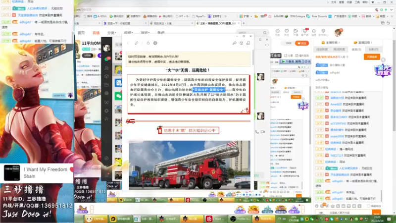
Task: Switch to the 百度一下 browser tab
Action: pyautogui.click(x=126, y=23)
